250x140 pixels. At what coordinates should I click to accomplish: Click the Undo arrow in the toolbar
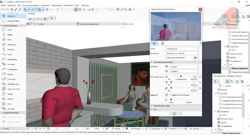3,9
